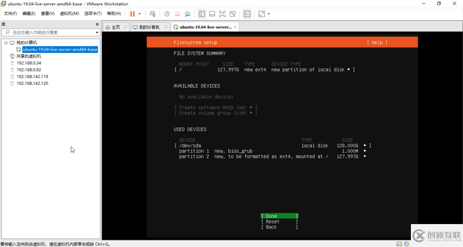Select host 192.168.142.119 in the library
463x247 pixels.
pos(32,77)
